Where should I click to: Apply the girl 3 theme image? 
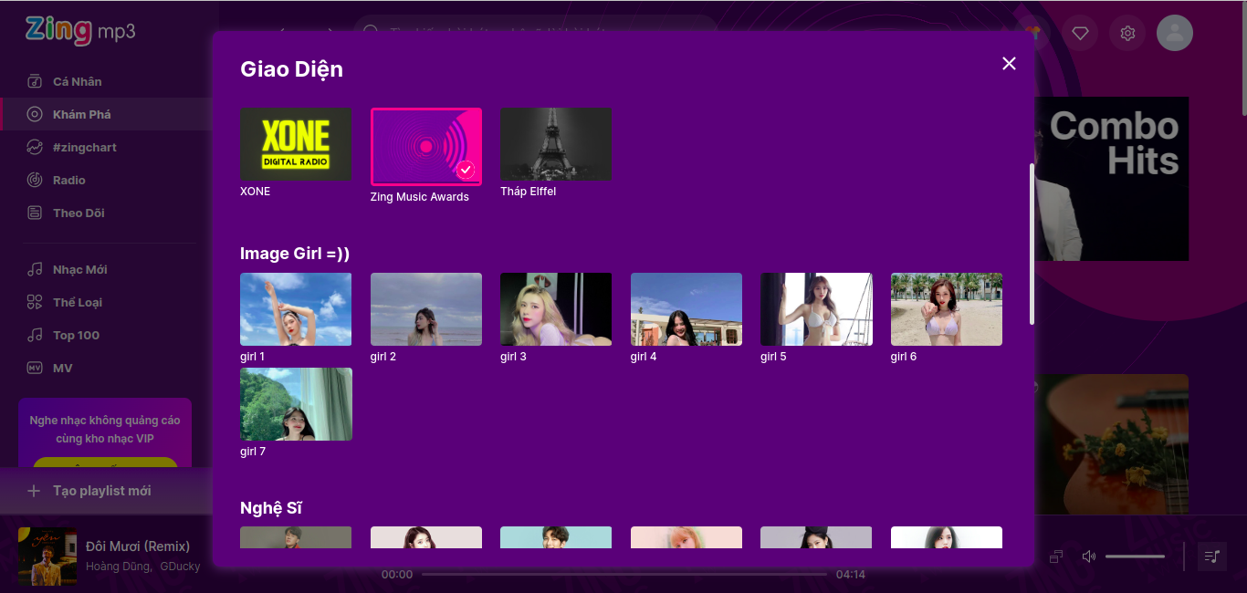[x=556, y=309]
